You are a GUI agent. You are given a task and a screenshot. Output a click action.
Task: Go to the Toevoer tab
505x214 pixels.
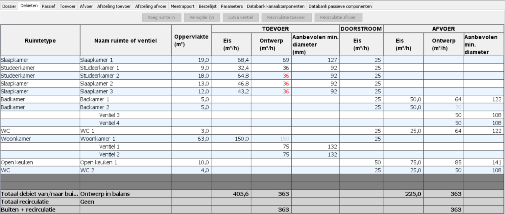pyautogui.click(x=67, y=6)
